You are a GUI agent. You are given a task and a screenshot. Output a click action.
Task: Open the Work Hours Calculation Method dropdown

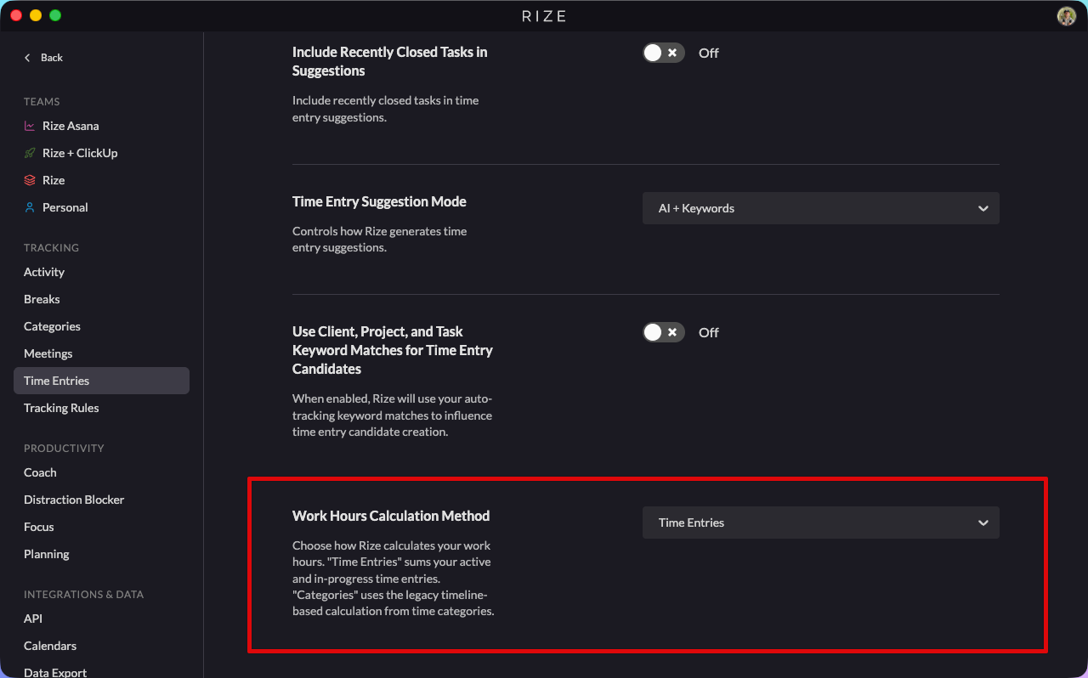point(821,523)
